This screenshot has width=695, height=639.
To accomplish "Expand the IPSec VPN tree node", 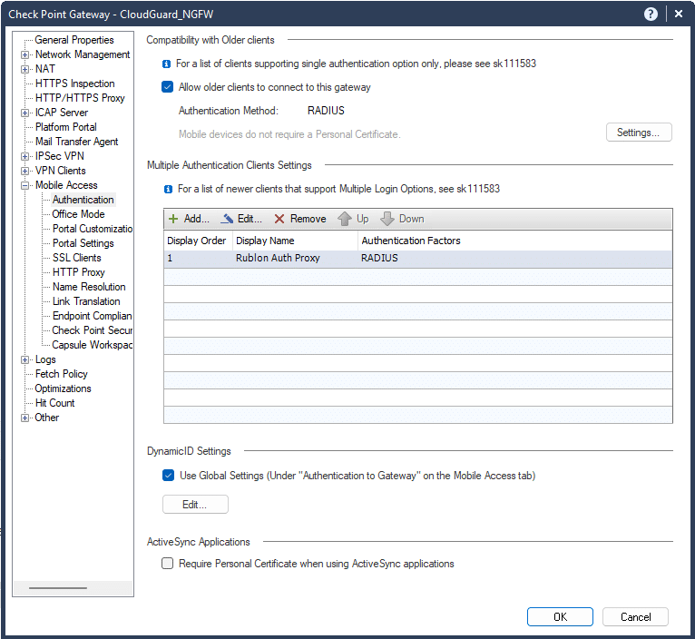I will [x=25, y=156].
